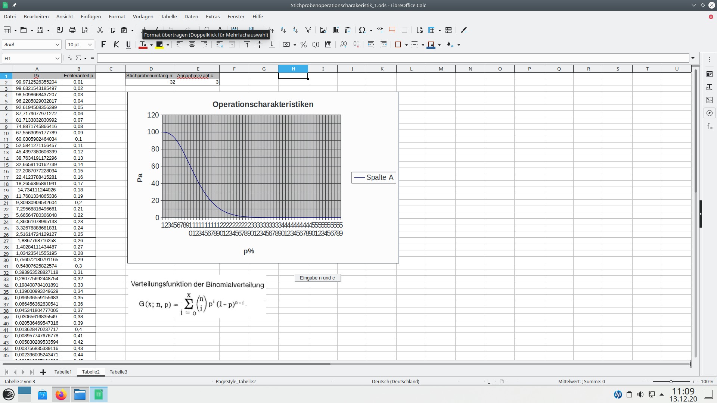717x403 pixels.
Task: Toggle Underline formatting (U)
Action: pos(128,45)
